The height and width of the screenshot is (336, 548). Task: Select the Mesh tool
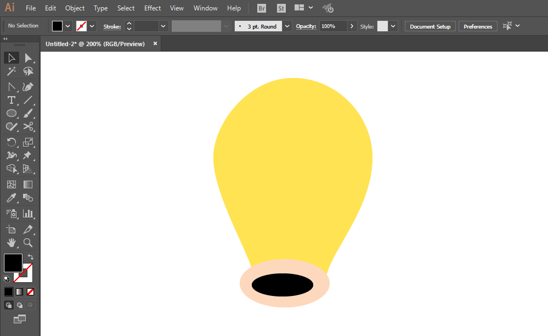coord(11,184)
